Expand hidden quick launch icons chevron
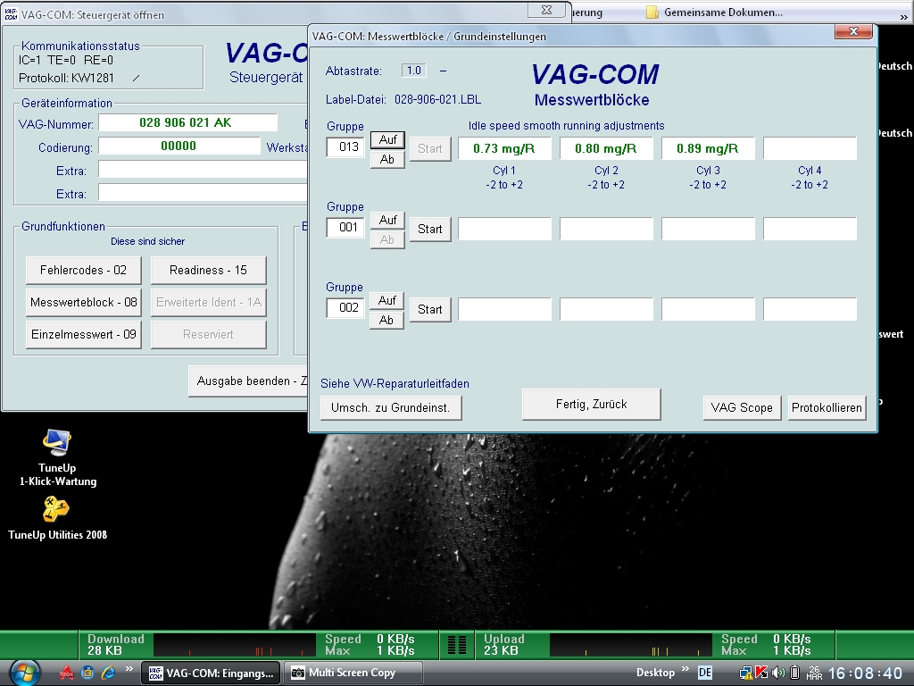Viewport: 914px width, 686px height. pos(129,669)
